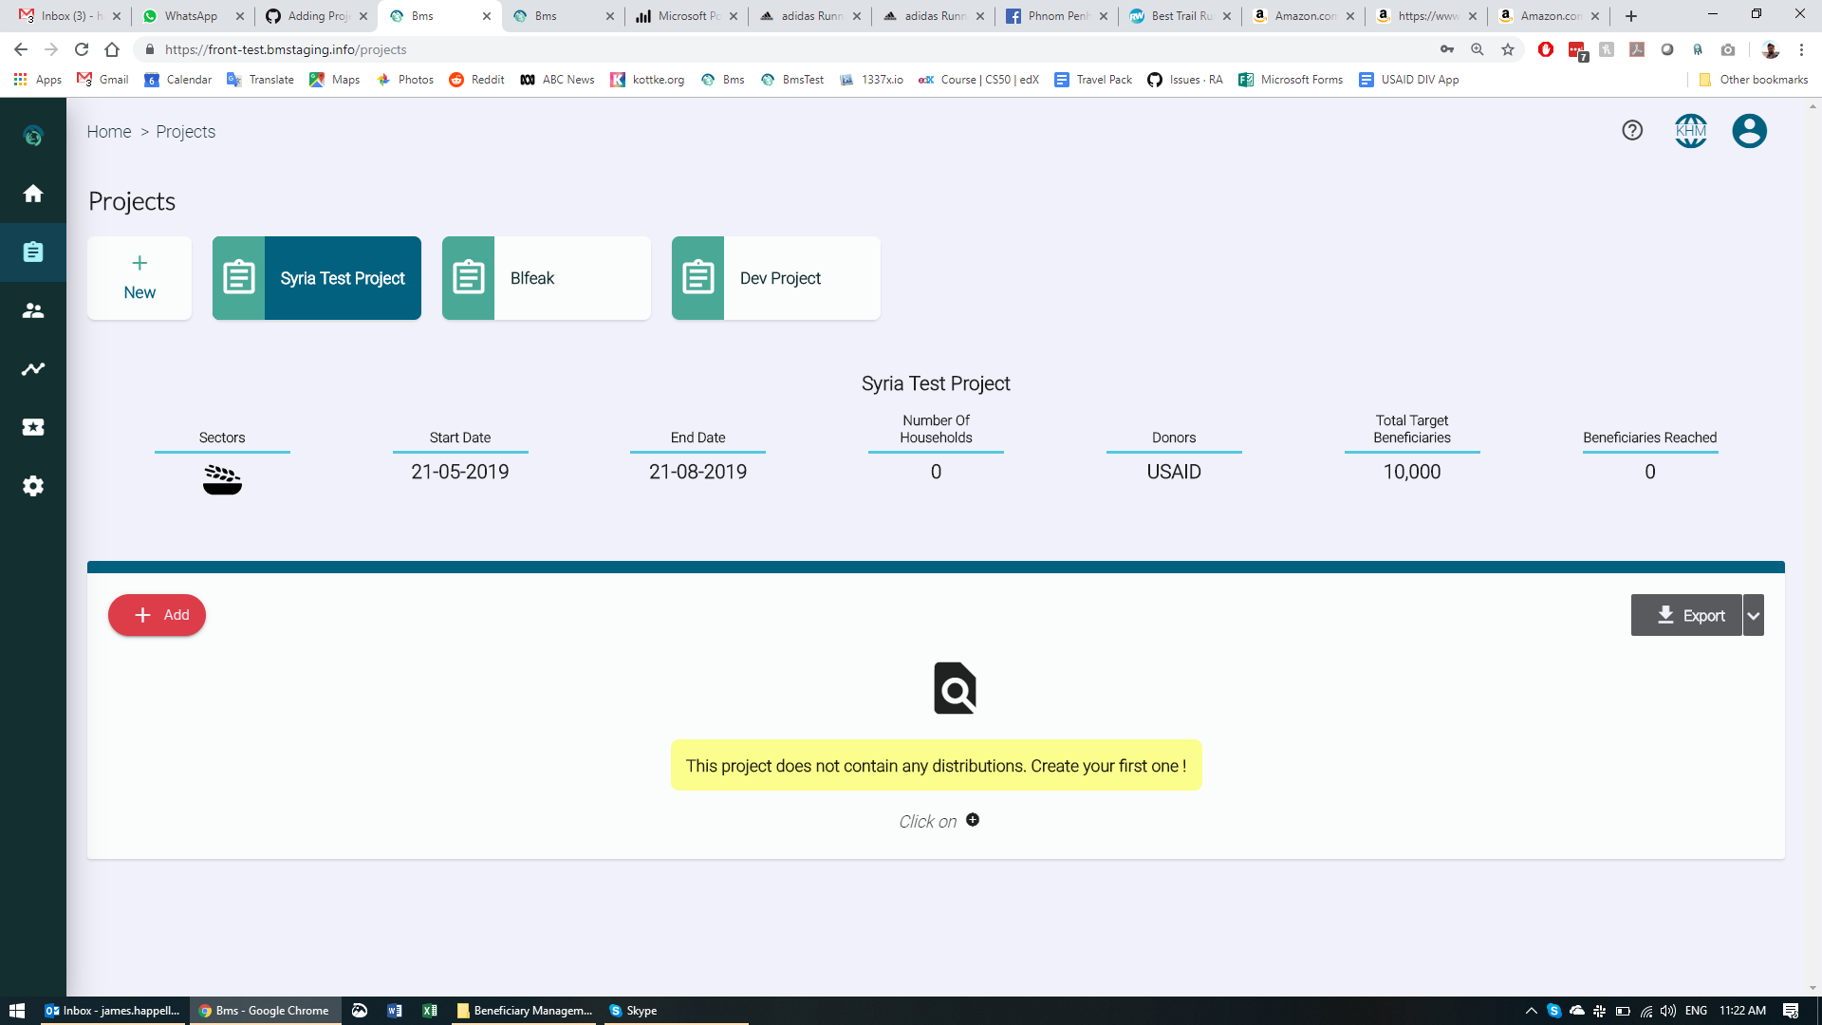Click the Export button
The width and height of the screenshot is (1822, 1025).
pos(1686,616)
